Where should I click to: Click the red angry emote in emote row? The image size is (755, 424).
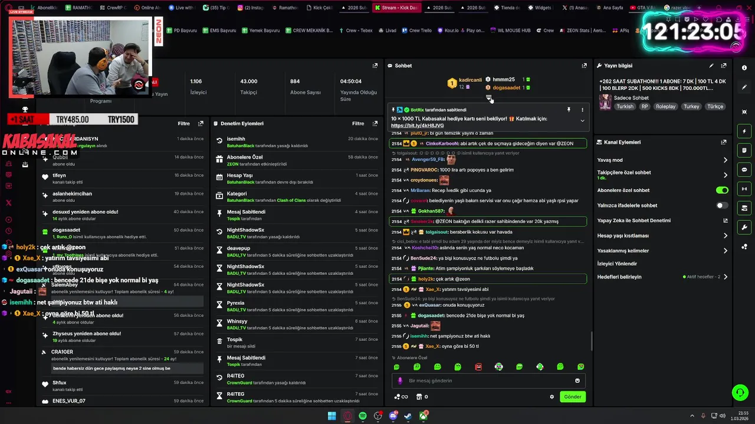(478, 367)
